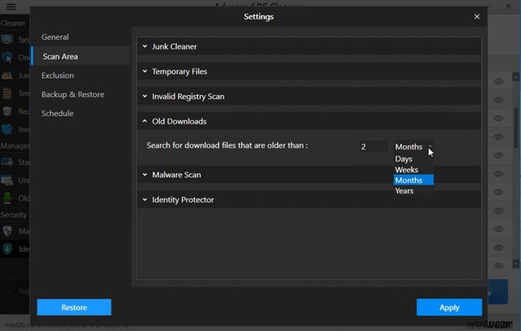
Task: Toggle the topmost eye icon on the right
Action: [498, 81]
